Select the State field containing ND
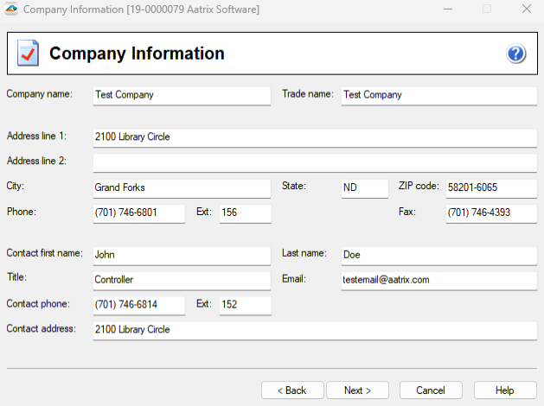This screenshot has width=544, height=406. pos(364,187)
